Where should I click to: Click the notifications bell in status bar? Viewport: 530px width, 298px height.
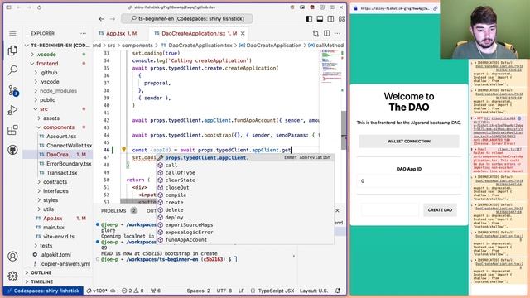pyautogui.click(x=338, y=291)
